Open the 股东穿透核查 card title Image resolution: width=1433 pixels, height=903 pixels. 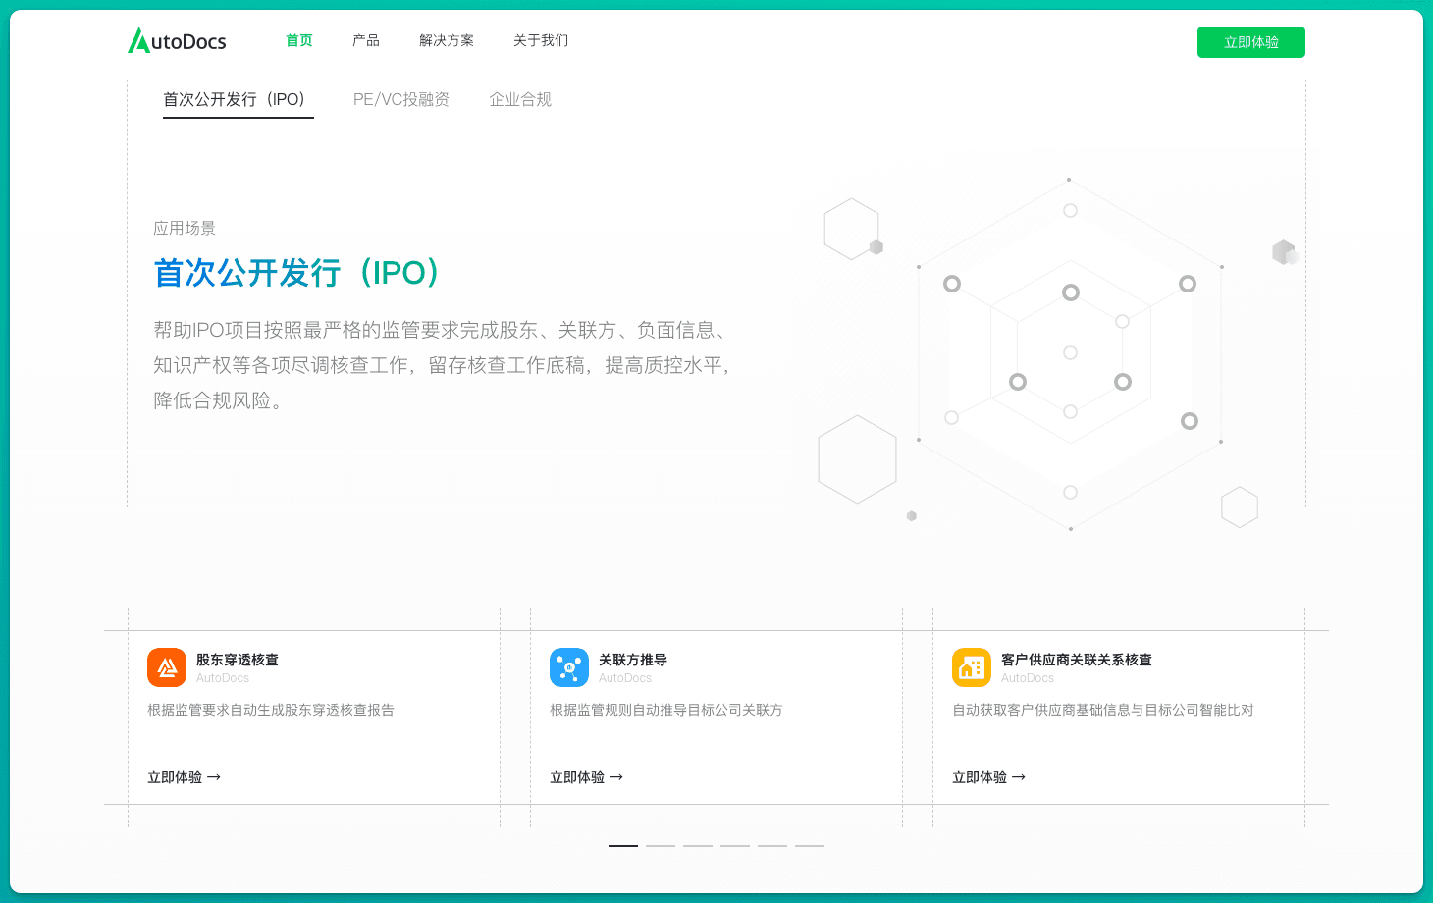coord(238,660)
